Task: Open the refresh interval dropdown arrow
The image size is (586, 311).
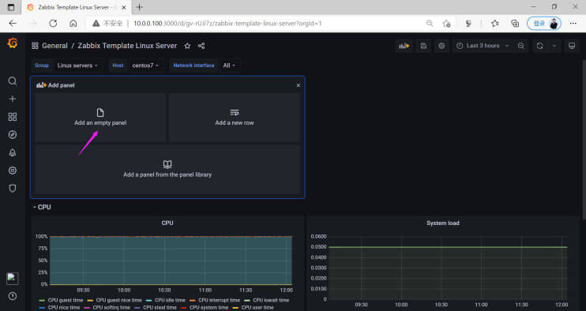Action: 554,46
